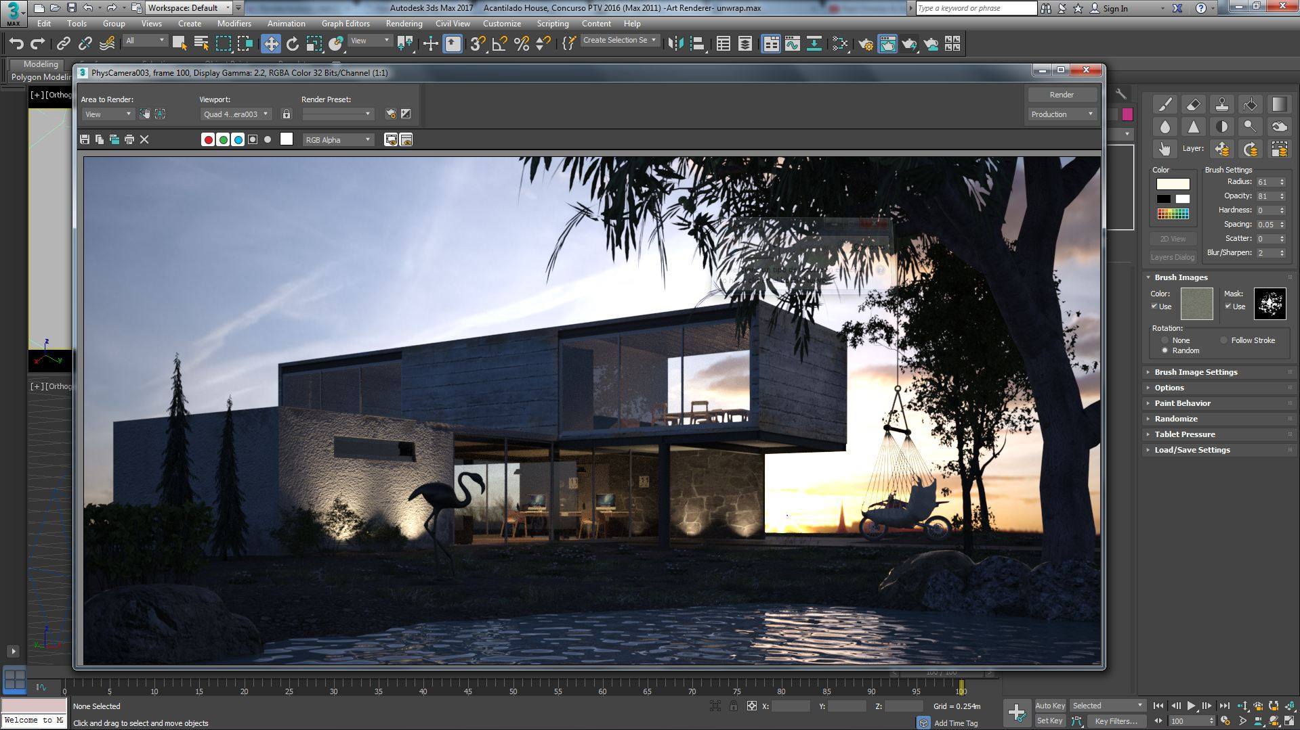The height and width of the screenshot is (730, 1300).
Task: Select the Paint Brush tool in Viewport Canvas
Action: 1165,104
